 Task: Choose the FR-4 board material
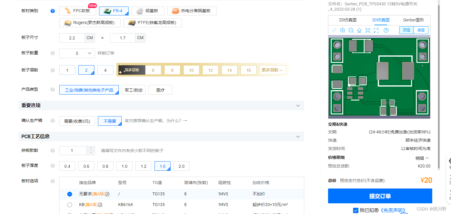(x=114, y=11)
